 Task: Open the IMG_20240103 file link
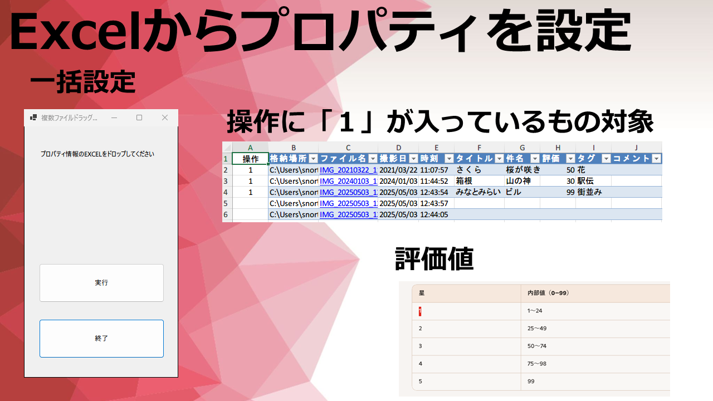tap(348, 181)
